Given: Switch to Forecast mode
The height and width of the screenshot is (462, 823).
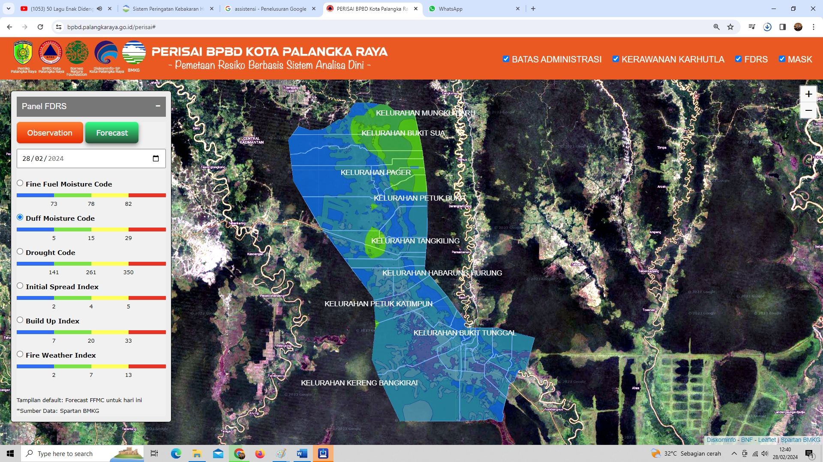Looking at the screenshot, I should tap(112, 133).
